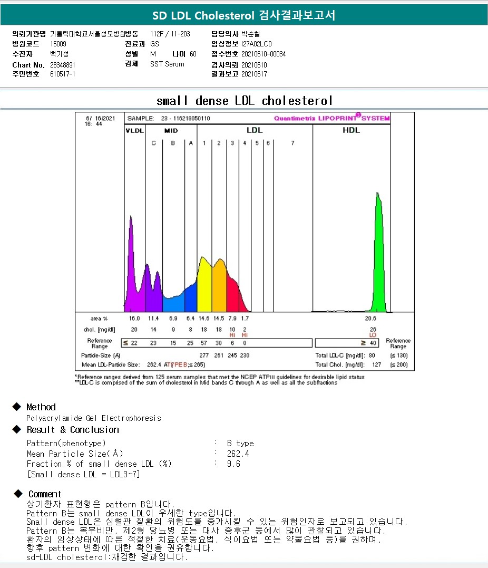This screenshot has height=568, width=488.
Task: Select the VLDL column header
Action: click(135, 131)
